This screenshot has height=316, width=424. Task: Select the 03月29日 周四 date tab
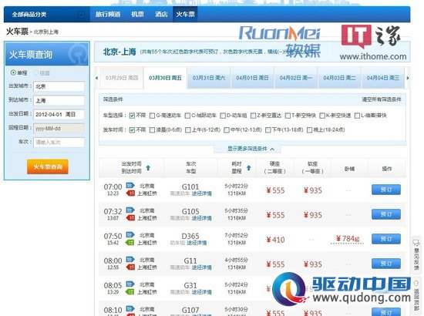(121, 78)
